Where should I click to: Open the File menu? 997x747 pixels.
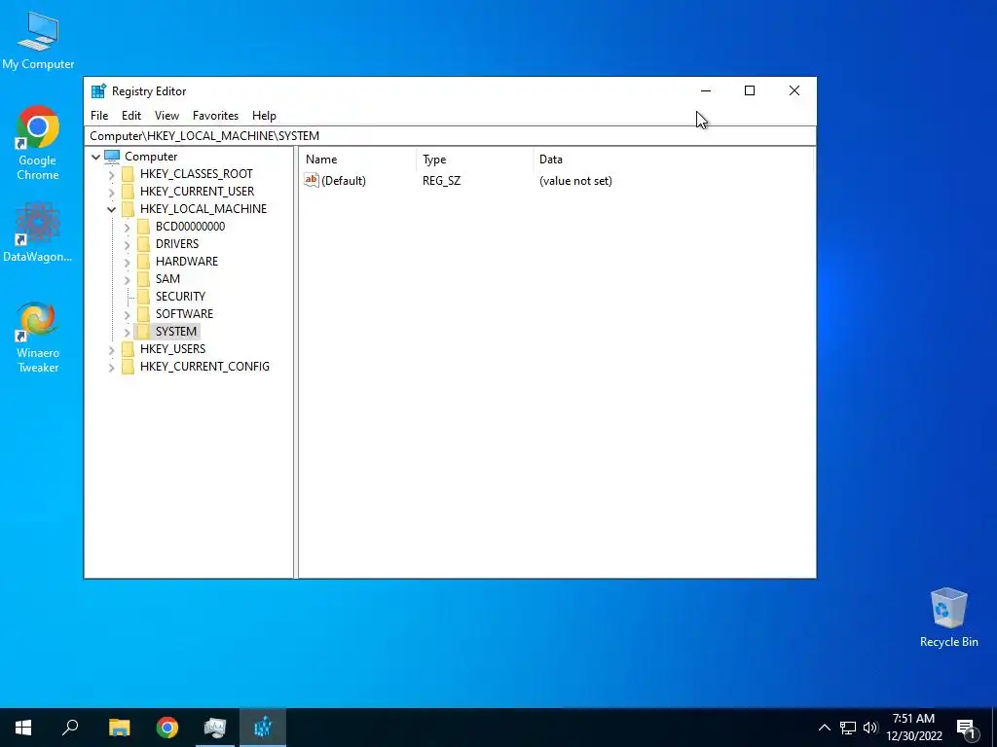click(99, 116)
